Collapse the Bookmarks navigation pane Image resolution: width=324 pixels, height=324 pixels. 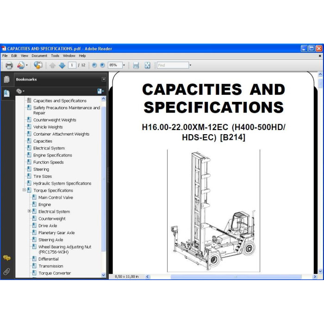tap(104, 79)
